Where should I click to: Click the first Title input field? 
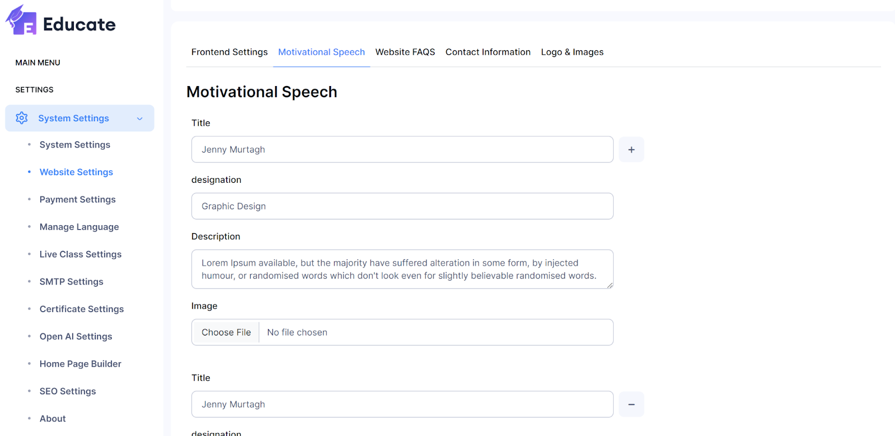tap(402, 150)
